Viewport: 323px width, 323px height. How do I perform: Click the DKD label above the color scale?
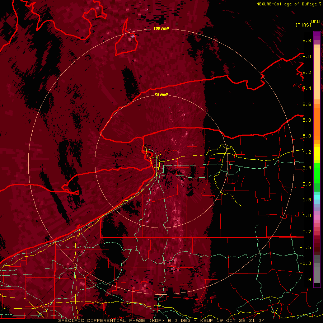[x=315, y=22]
